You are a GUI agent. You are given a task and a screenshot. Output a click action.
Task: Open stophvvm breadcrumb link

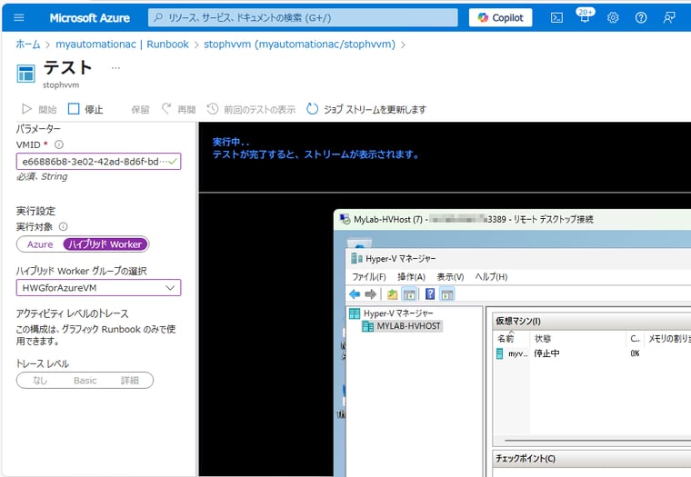click(x=299, y=44)
